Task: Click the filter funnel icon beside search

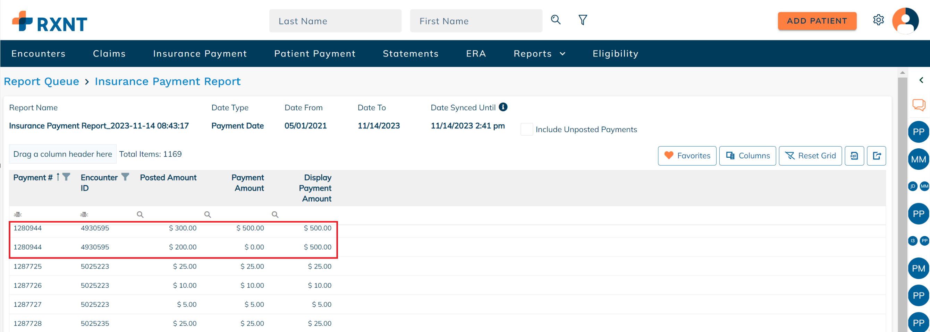Action: (583, 20)
